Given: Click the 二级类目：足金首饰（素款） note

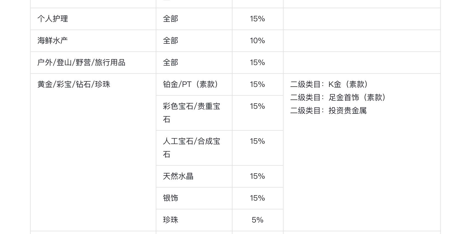Looking at the screenshot, I should [x=339, y=97].
